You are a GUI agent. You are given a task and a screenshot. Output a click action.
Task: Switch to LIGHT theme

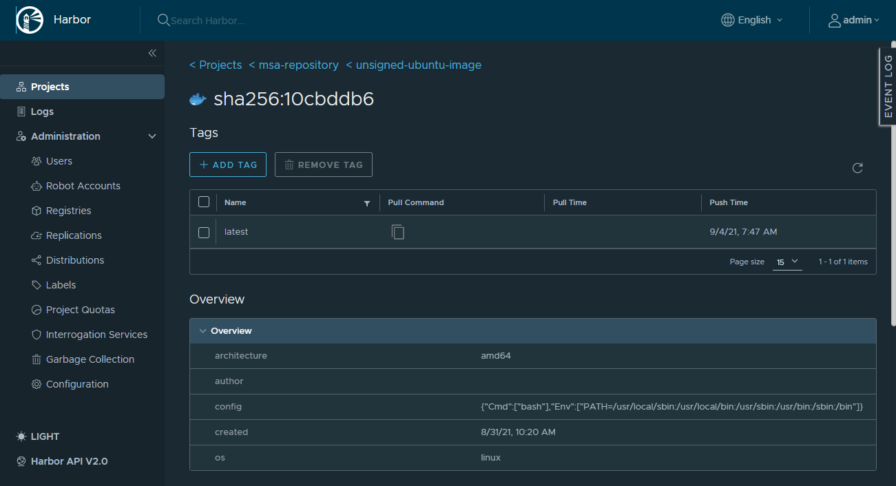click(x=38, y=436)
